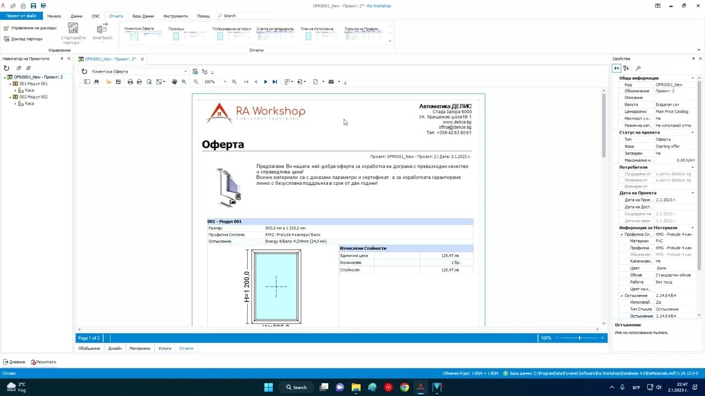Open the CNC ribbon tab
This screenshot has width=705, height=396.
[96, 16]
